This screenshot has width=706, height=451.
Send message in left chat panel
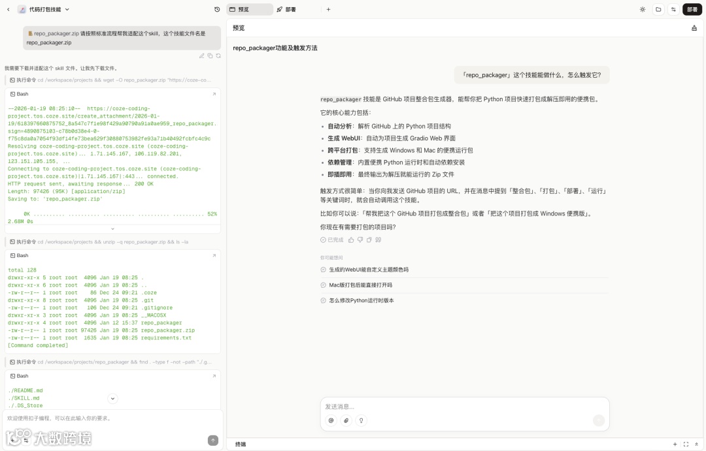point(213,440)
